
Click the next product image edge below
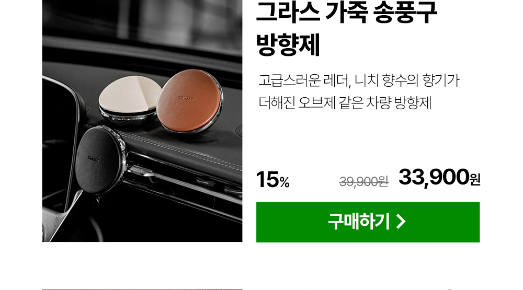[142, 289]
